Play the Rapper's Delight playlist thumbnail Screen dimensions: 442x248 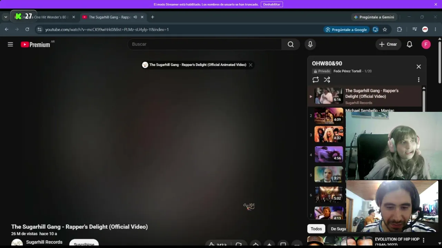tap(329, 96)
